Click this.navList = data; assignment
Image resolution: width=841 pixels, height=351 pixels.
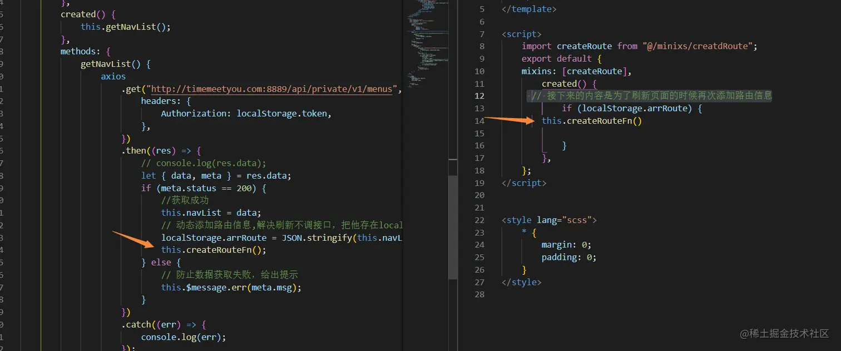(x=211, y=212)
